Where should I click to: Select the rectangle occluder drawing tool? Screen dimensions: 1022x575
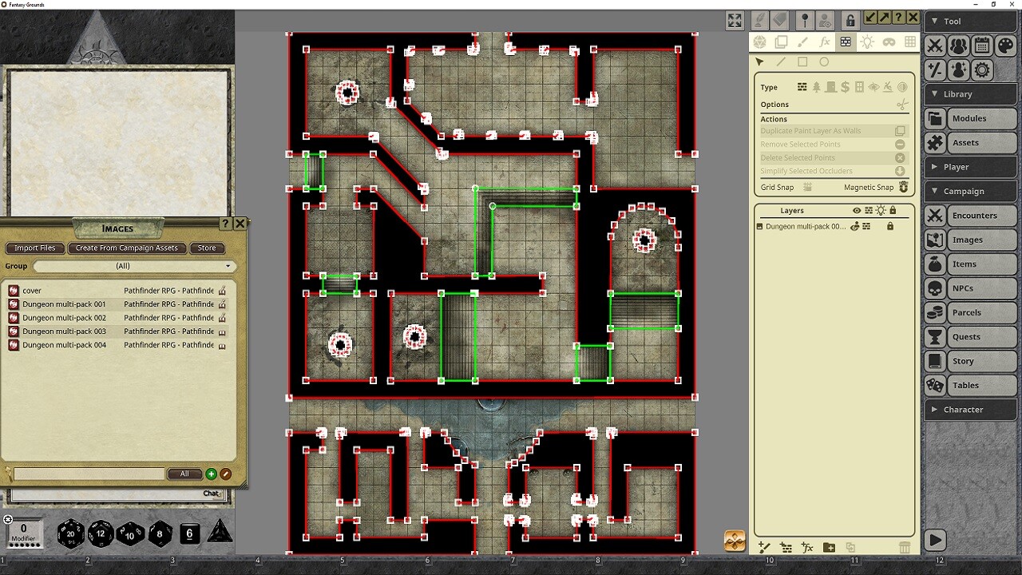tap(803, 61)
